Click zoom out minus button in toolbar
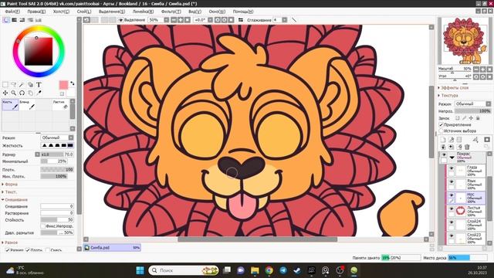Screen dimensions: 494x278 tap(174, 20)
